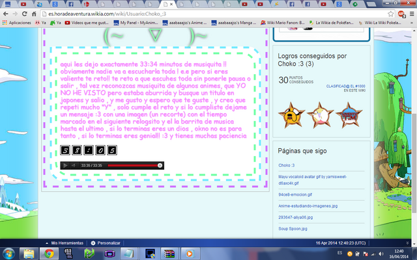Open the Adblock Plus extension icon
Screen dimensions: 417x260
click(401, 14)
